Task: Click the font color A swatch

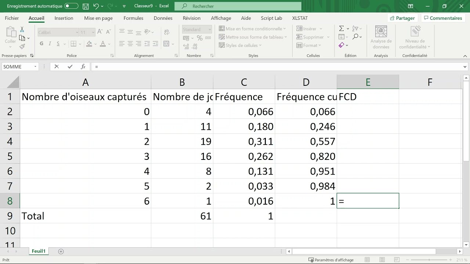Action: (103, 44)
